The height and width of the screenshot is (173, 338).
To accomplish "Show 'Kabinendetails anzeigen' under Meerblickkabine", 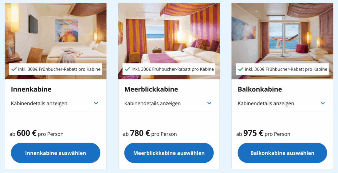I will click(152, 103).
